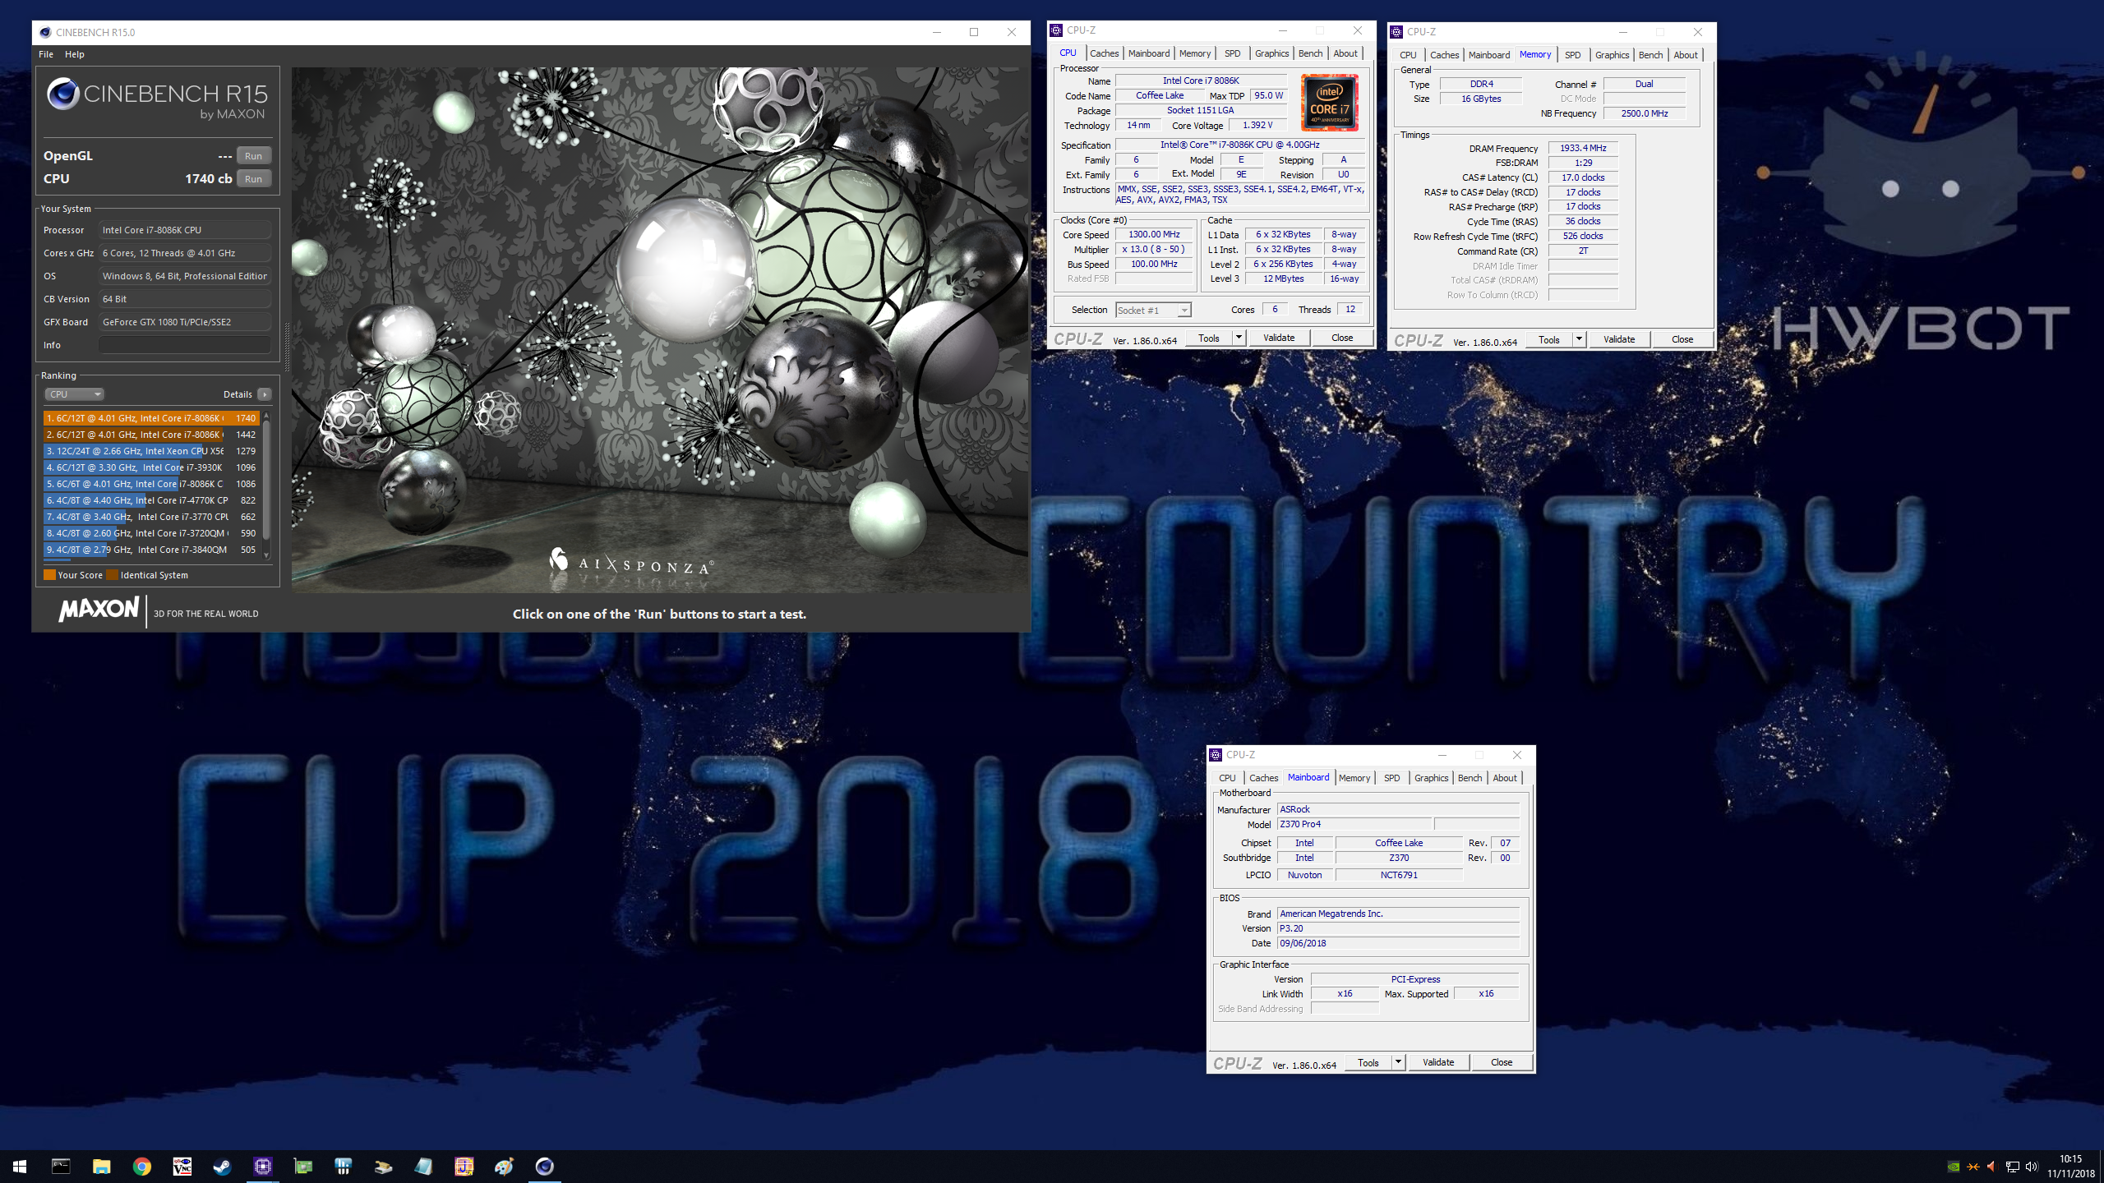Image resolution: width=2104 pixels, height=1183 pixels.
Task: Click the orange speaker tray icon
Action: click(x=1991, y=1167)
